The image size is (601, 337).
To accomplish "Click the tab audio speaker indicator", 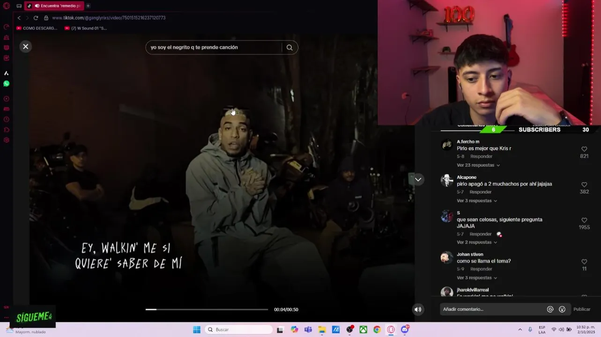I will pos(37,6).
